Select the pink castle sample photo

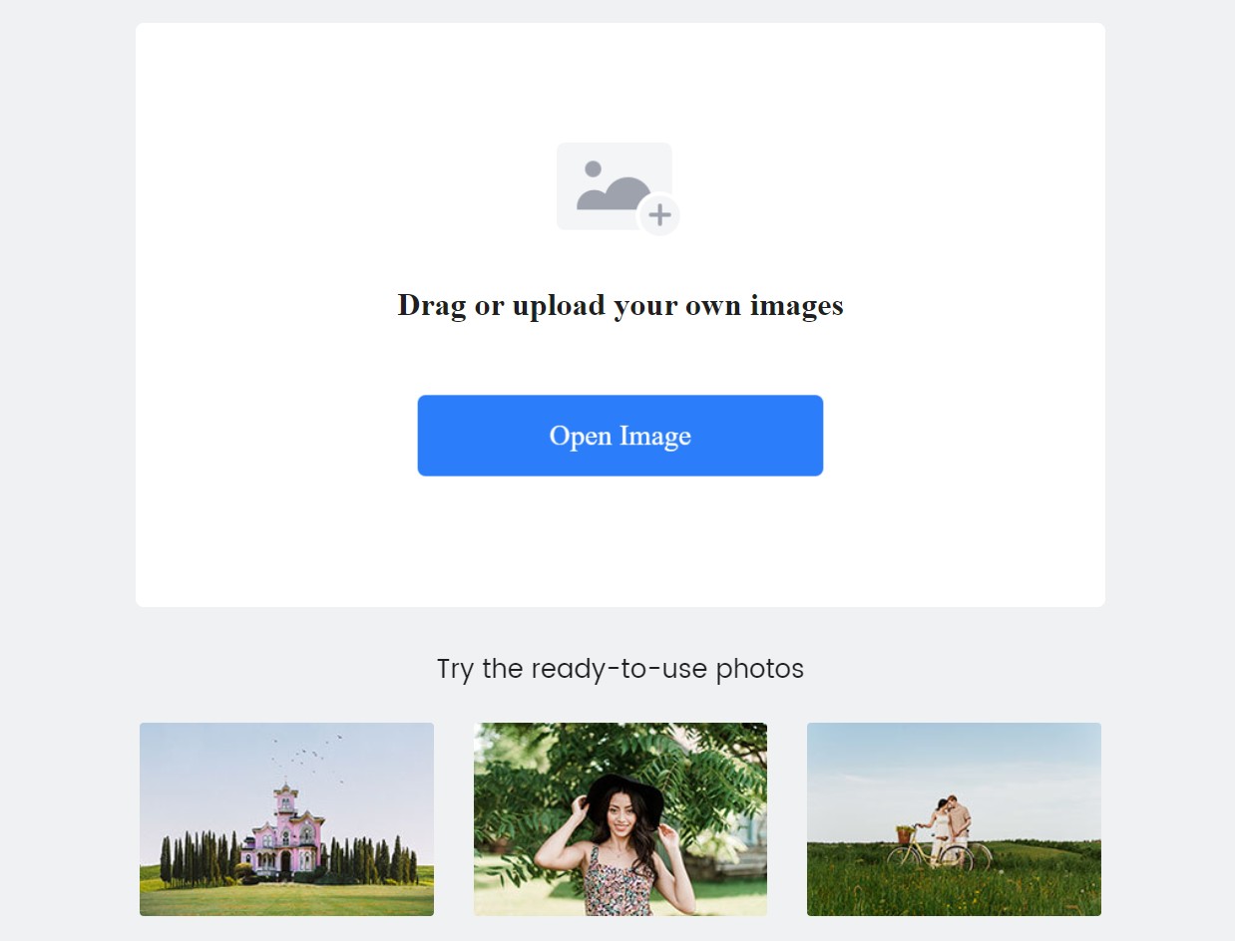[x=286, y=819]
